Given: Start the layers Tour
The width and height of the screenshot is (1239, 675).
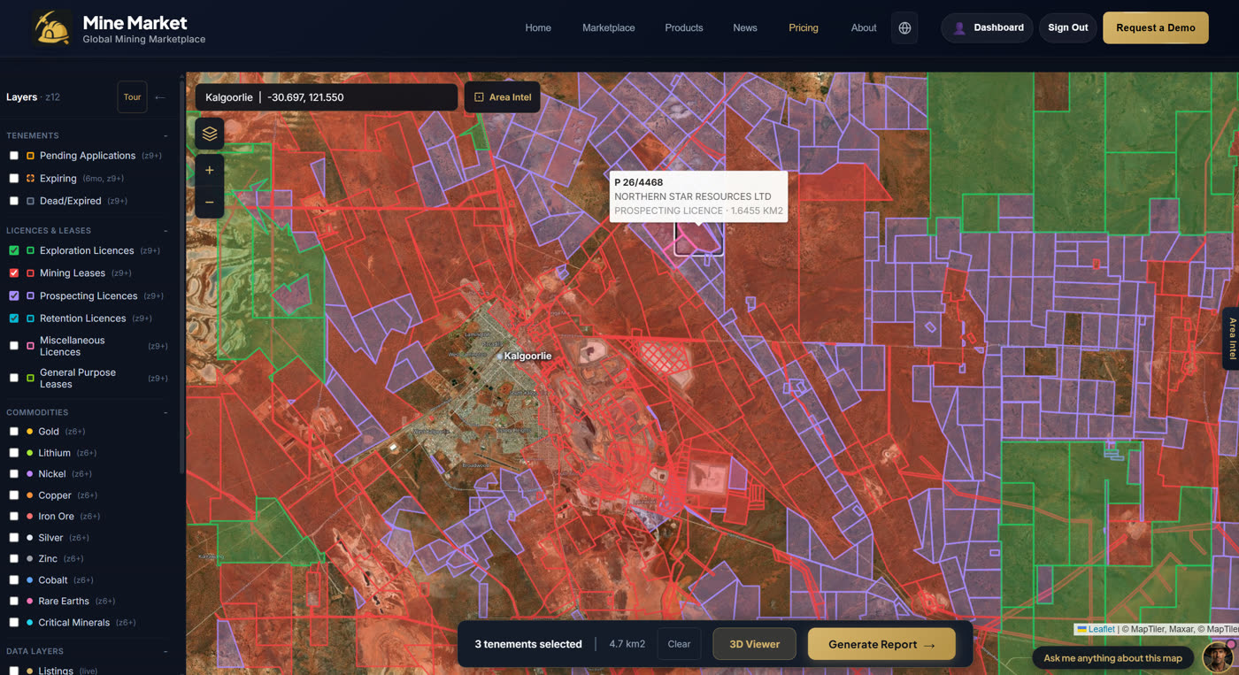Looking at the screenshot, I should (x=132, y=97).
